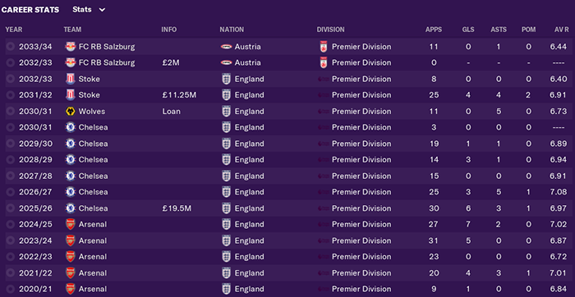Sort by the APPS column header
This screenshot has height=297, width=575.
(x=434, y=30)
